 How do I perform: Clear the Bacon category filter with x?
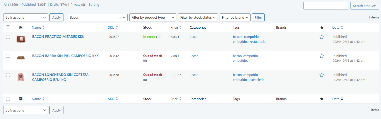click(x=120, y=18)
